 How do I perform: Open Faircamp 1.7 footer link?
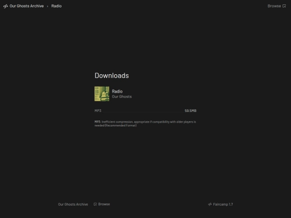click(x=220, y=205)
